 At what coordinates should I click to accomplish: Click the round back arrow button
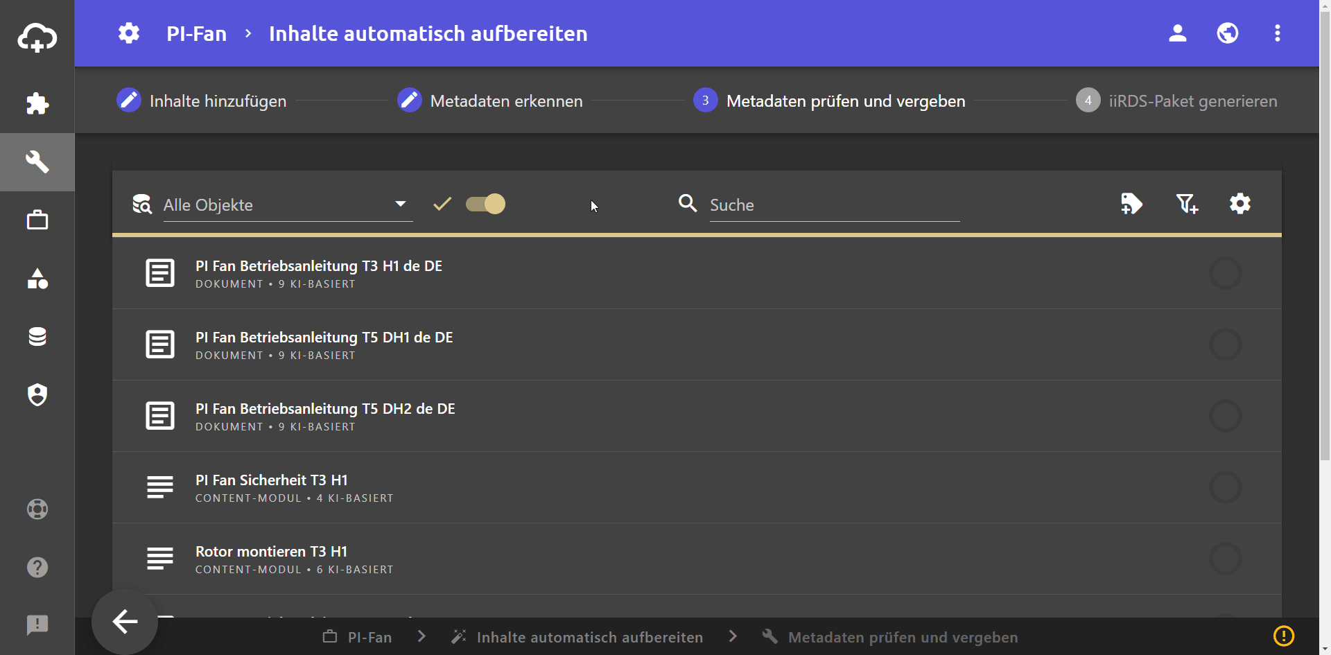click(125, 622)
